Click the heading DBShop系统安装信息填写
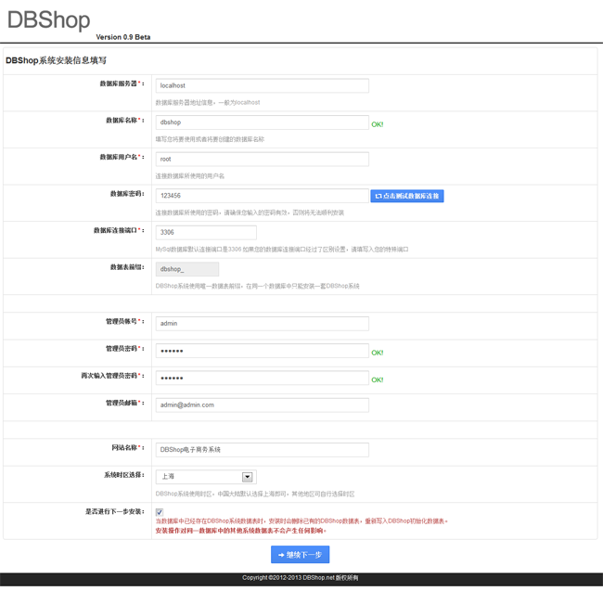This screenshot has width=603, height=591. click(56, 60)
